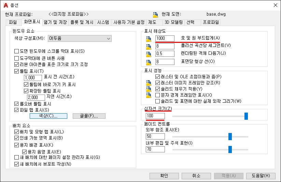Switch to the 파일 tab
This screenshot has width=281, height=182.
click(13, 22)
